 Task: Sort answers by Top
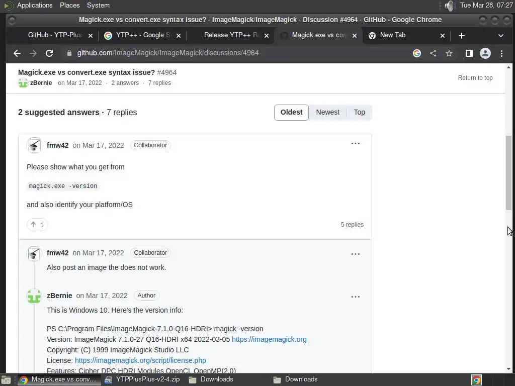[x=359, y=112]
